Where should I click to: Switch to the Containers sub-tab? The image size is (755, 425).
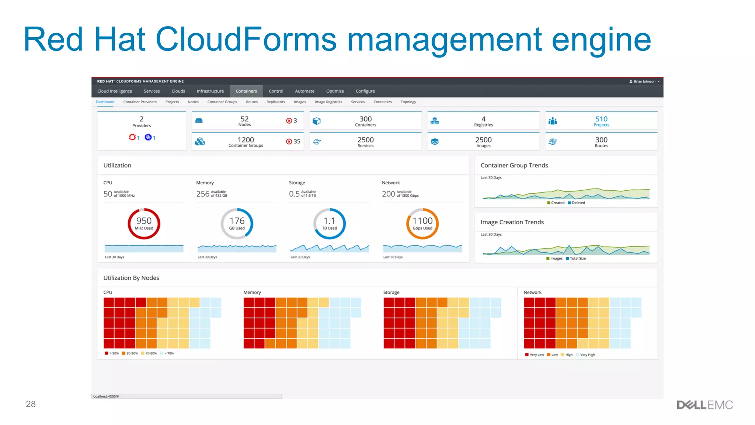[x=382, y=102]
